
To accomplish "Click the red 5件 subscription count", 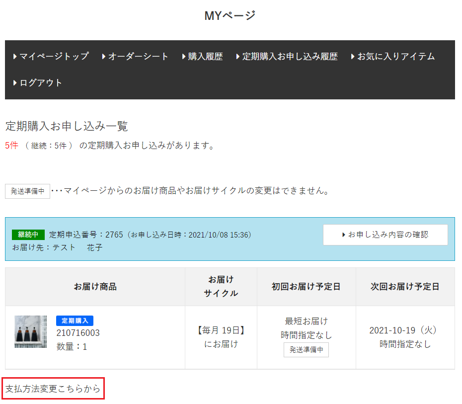I will [x=11, y=146].
